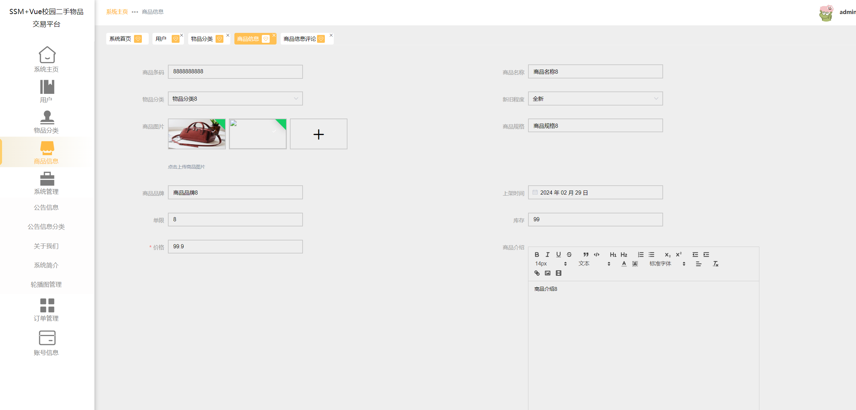Image resolution: width=856 pixels, height=410 pixels.
Task: Switch to the 物品分类 tab
Action: point(202,39)
